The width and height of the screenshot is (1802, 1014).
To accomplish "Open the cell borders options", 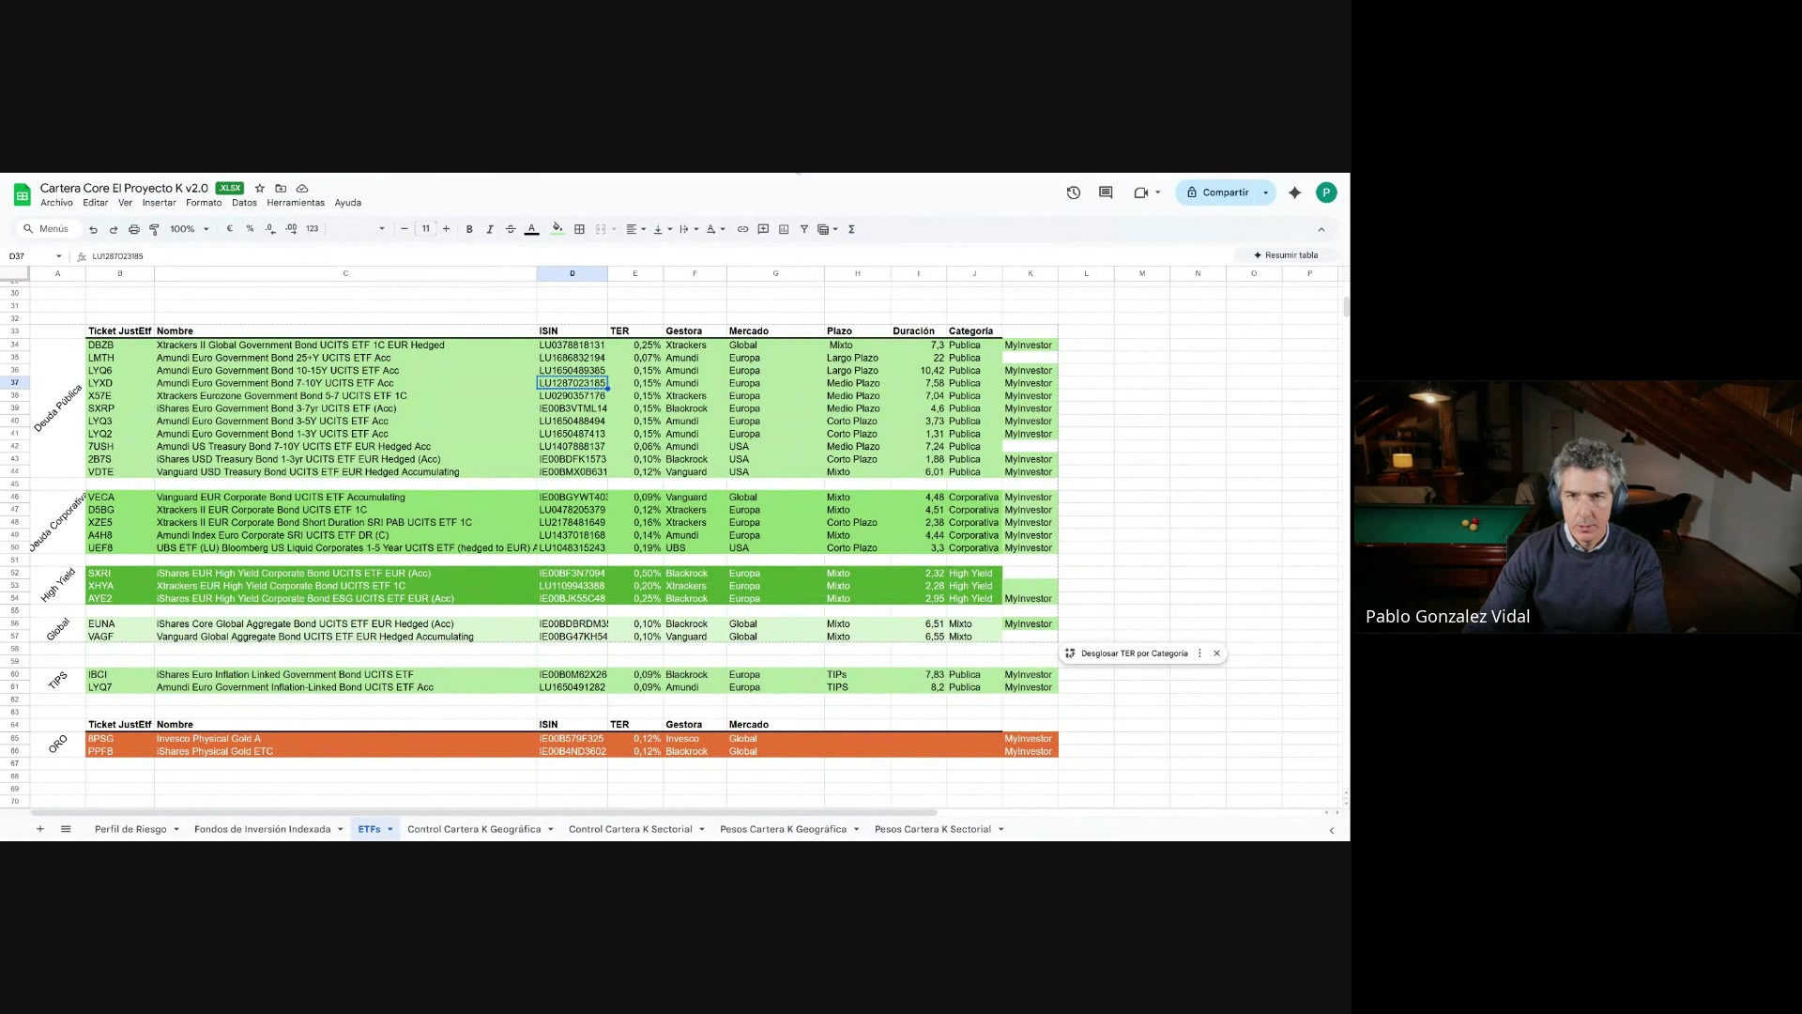I will pyautogui.click(x=580, y=229).
